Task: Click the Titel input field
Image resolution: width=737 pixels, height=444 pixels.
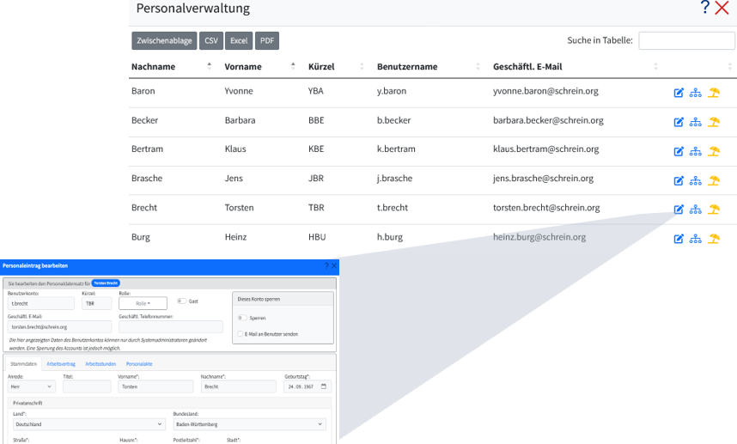Action: tap(87, 386)
